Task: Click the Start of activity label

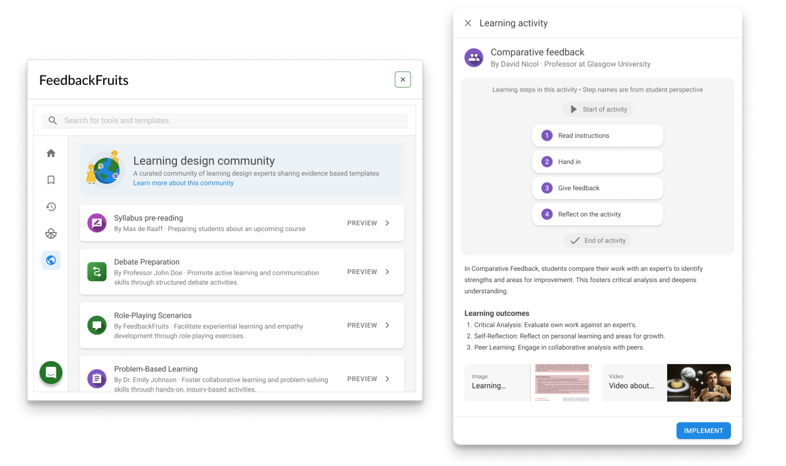Action: click(x=605, y=109)
